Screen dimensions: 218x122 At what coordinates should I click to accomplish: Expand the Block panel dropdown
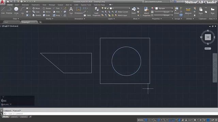(136, 19)
